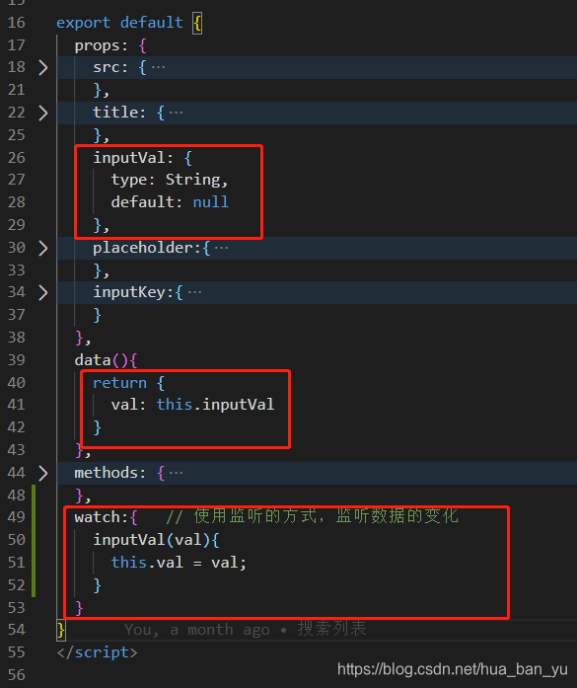577x688 pixels.
Task: Click the git blame text 'You, a month ago'
Action: coord(196,630)
